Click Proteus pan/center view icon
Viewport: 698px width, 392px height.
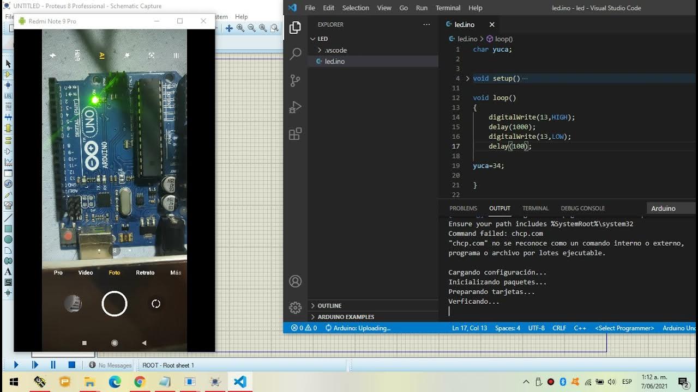[229, 28]
